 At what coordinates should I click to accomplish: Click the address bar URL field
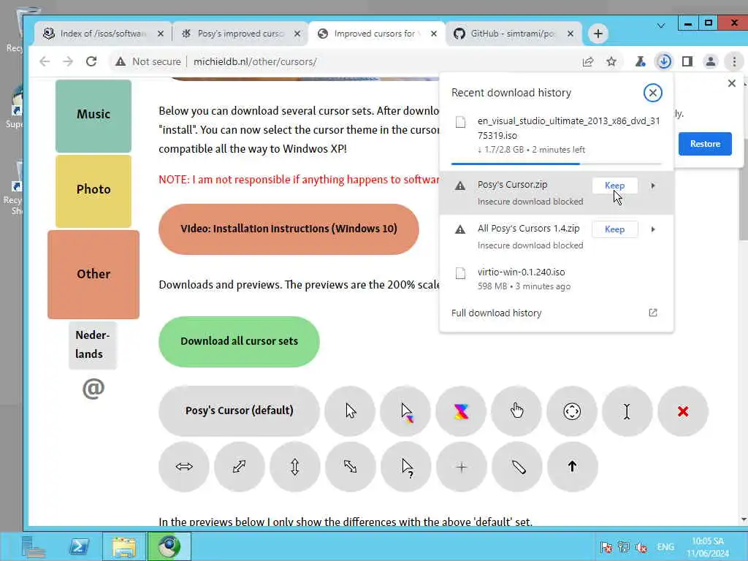[255, 61]
